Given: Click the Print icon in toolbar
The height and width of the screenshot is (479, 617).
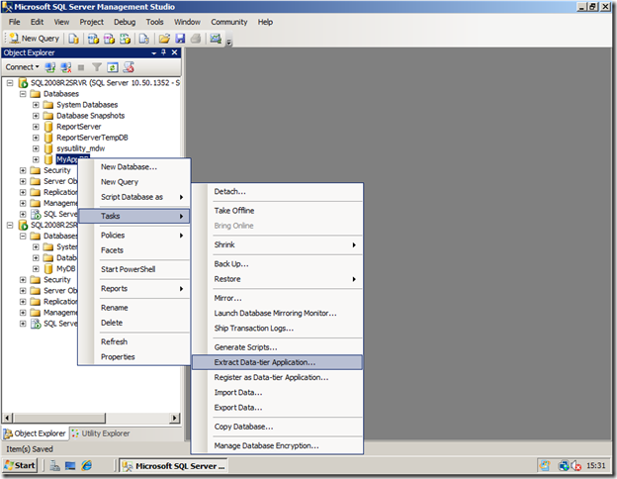Looking at the screenshot, I should [x=196, y=39].
